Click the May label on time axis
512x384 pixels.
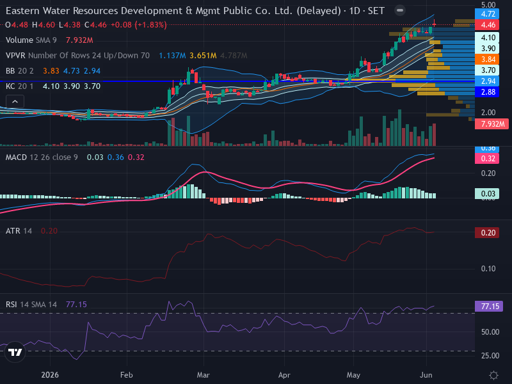tap(353, 375)
